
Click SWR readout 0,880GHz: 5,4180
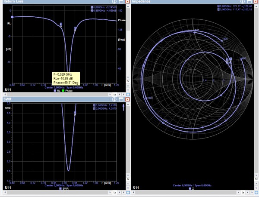point(105,105)
